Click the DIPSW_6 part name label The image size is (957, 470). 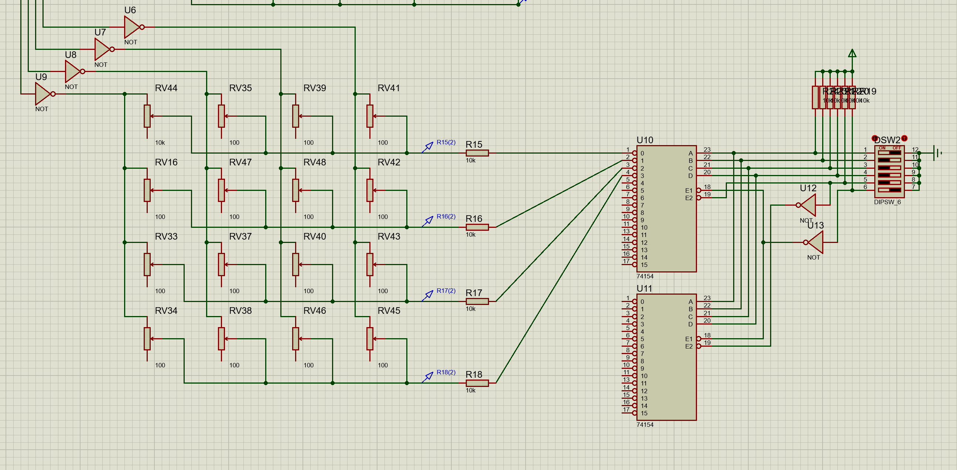tap(888, 202)
